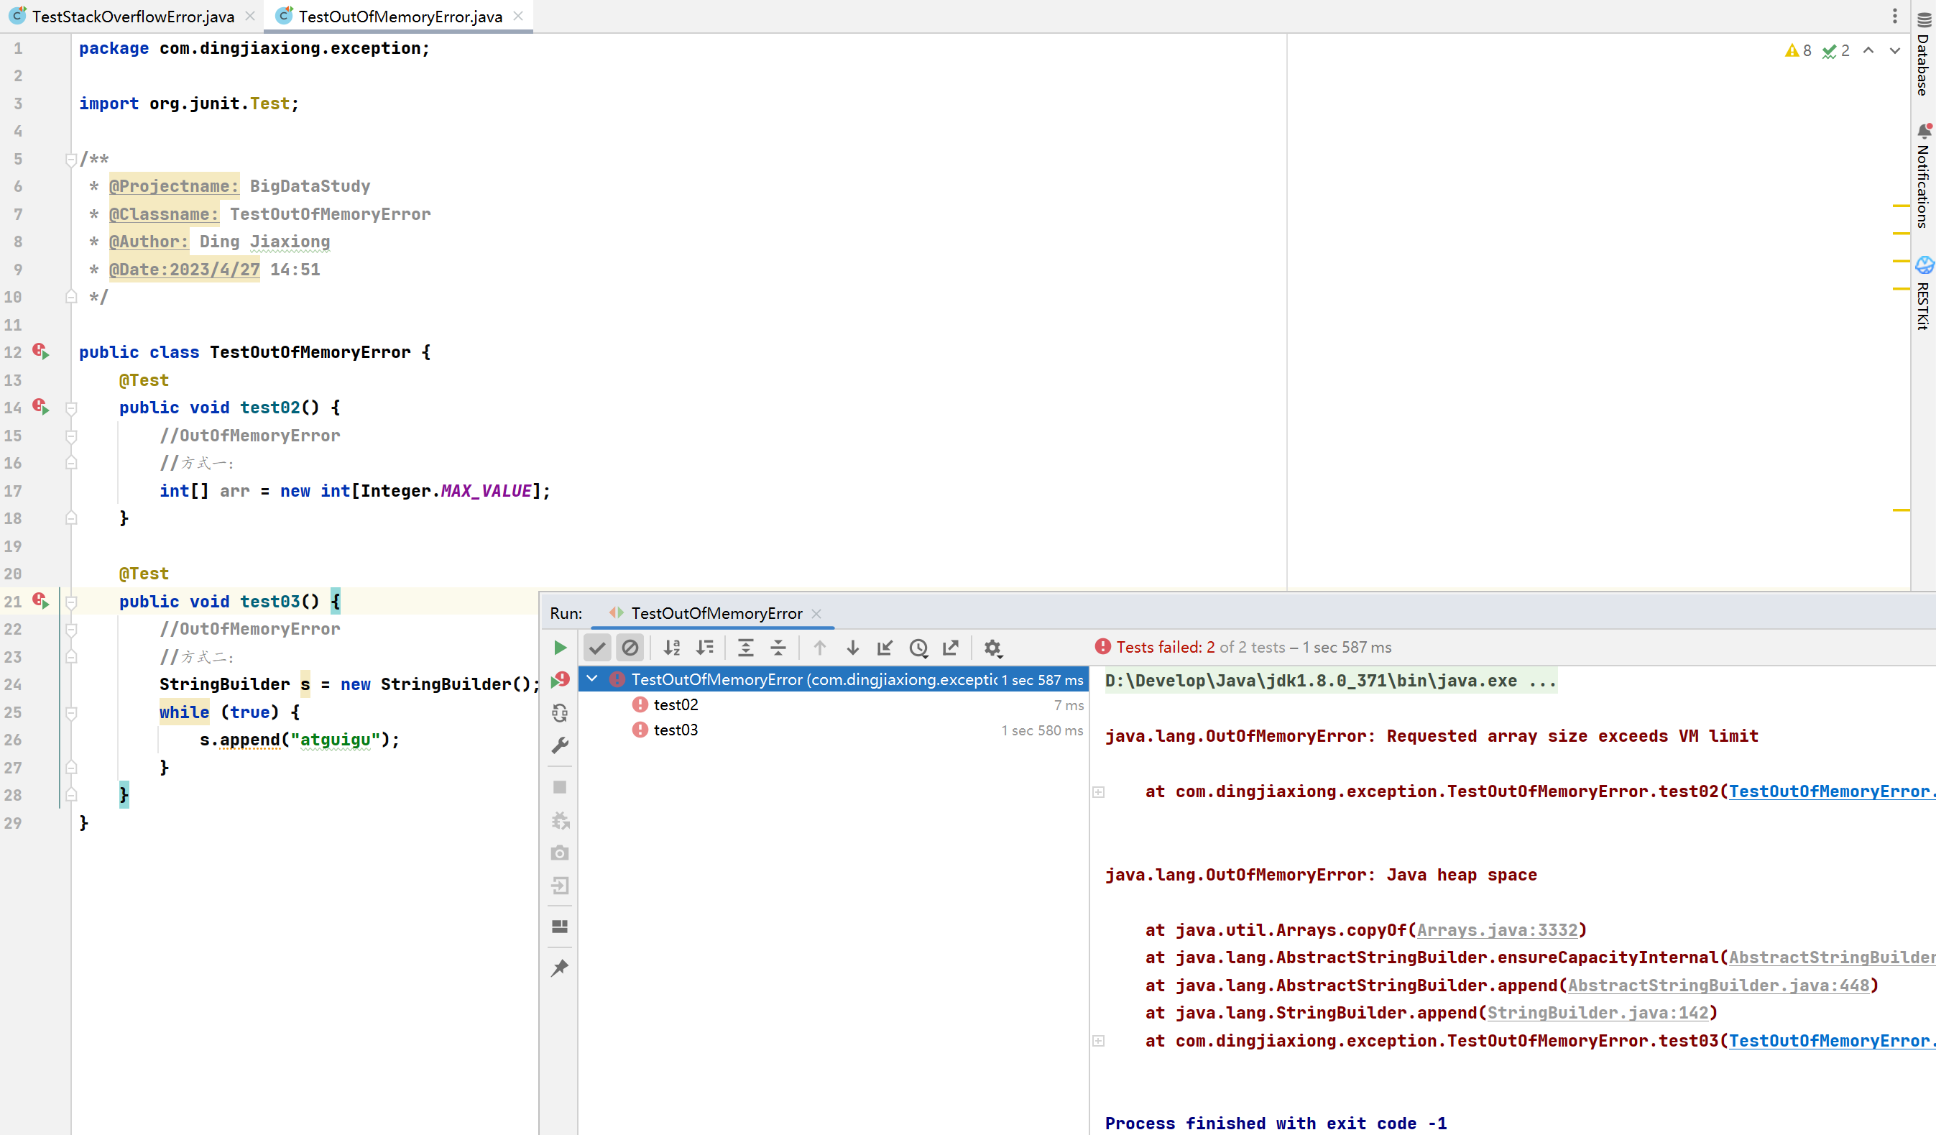
Task: Close the TestOutOfMemoryError.java editor tab
Action: (x=519, y=16)
